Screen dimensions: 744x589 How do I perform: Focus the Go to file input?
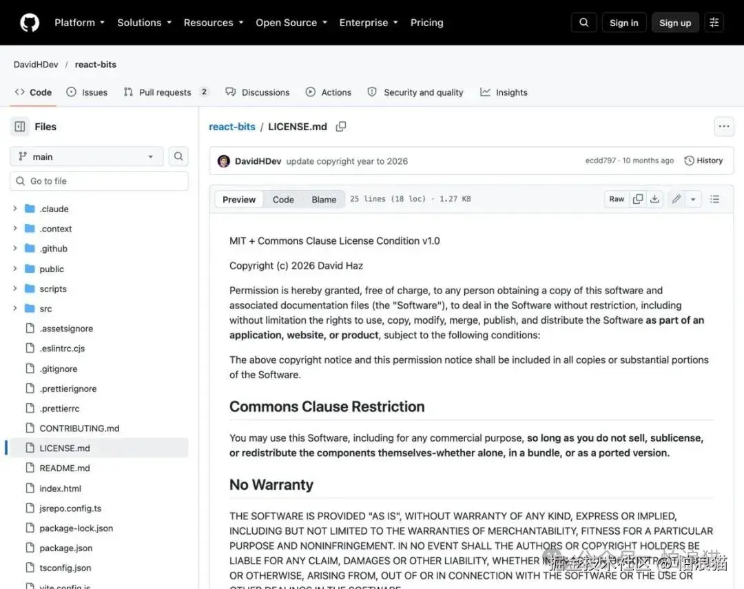[99, 180]
